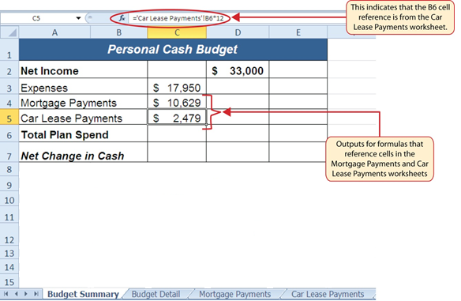
Task: Select row 3 header
Action: (x=9, y=86)
